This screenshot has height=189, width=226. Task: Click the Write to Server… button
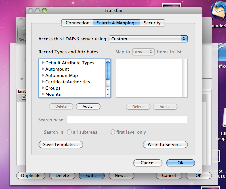pyautogui.click(x=165, y=145)
